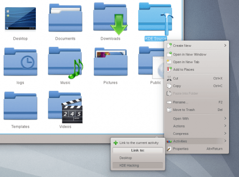The image size is (239, 177).
Task: Link to the KDE Hacking activity
Action: pyautogui.click(x=138, y=166)
